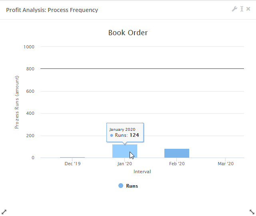This screenshot has width=256, height=216.
Task: Click the expand arrow icon at bottom-left corner
Action: pyautogui.click(x=4, y=212)
